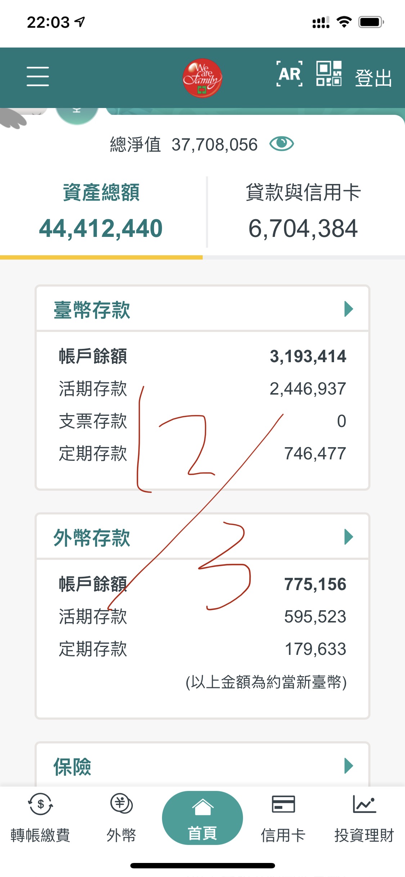Hide the 總淨值 net worth amount
The height and width of the screenshot is (877, 405).
point(282,144)
